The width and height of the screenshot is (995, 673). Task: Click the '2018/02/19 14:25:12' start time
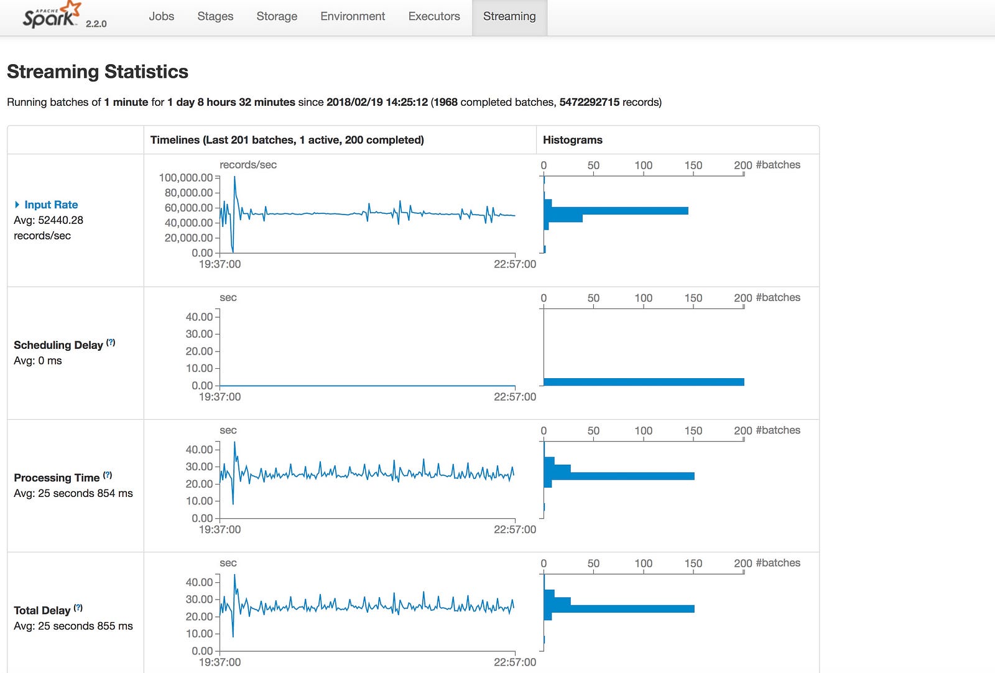[x=377, y=102]
